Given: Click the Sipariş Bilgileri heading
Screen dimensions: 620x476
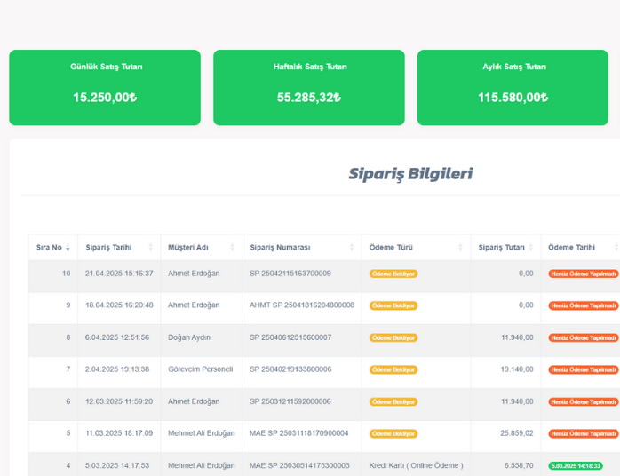Looking at the screenshot, I should point(410,174).
